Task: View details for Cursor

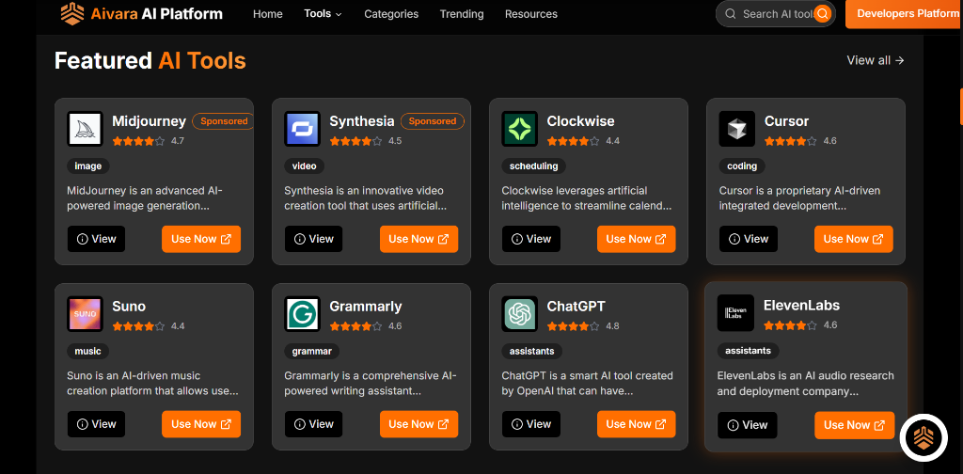Action: pyautogui.click(x=748, y=239)
